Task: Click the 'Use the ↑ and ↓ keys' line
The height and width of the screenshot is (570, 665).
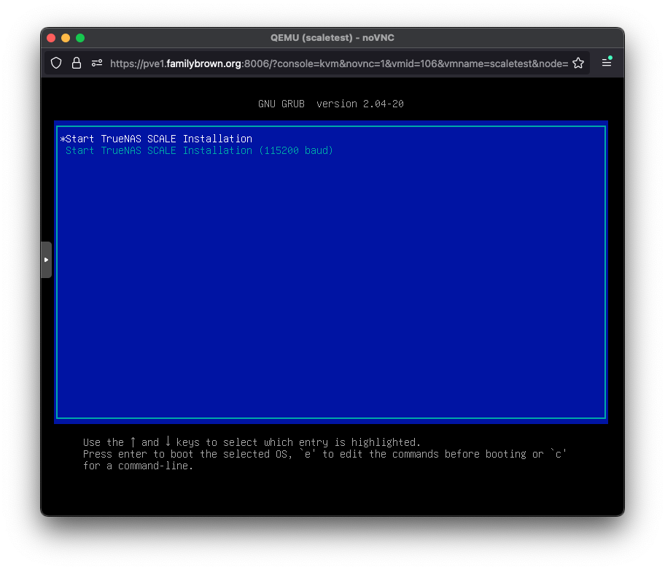Action: [x=252, y=442]
